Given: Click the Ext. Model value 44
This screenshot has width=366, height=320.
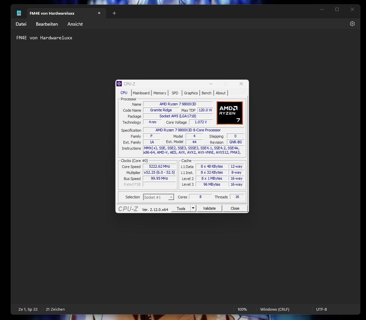Looking at the screenshot, I should 194,142.
